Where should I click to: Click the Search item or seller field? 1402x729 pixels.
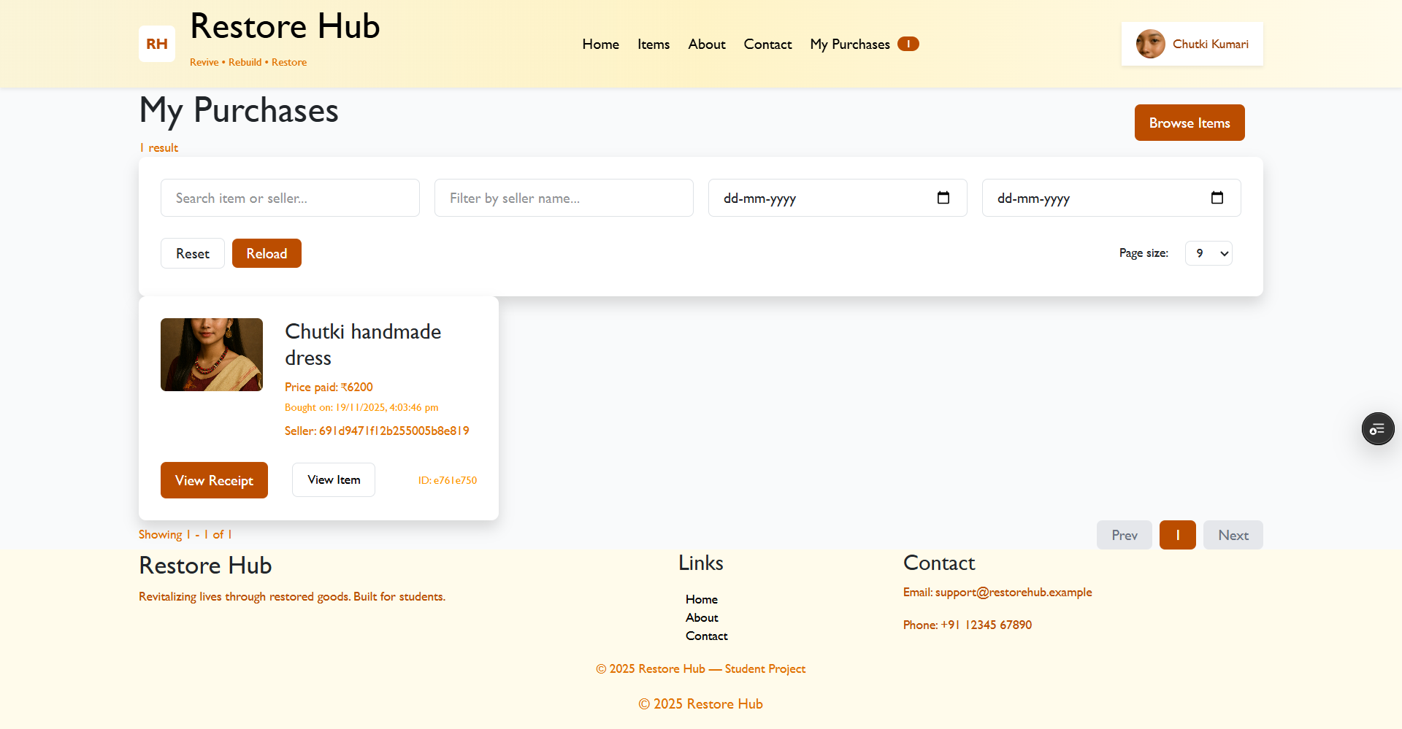tap(290, 197)
